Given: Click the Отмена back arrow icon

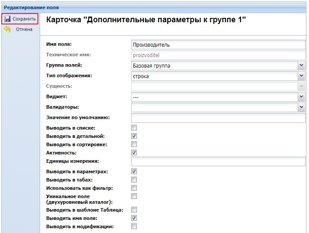Looking at the screenshot, I should coord(7,29).
